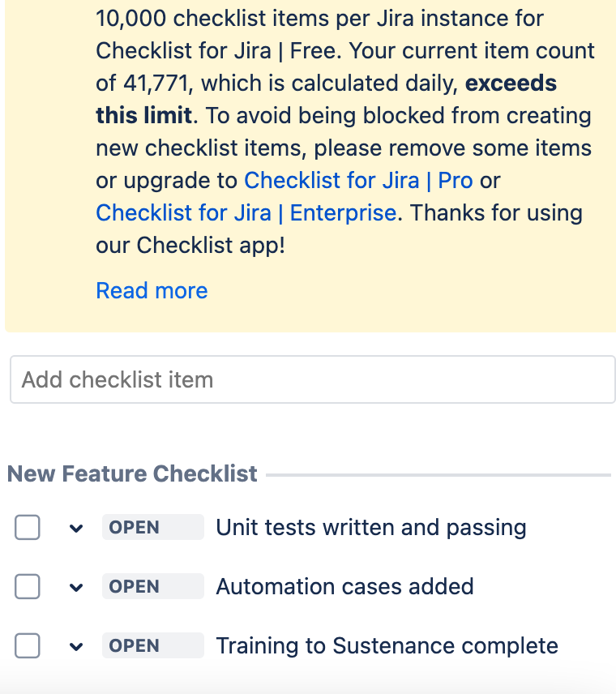This screenshot has height=694, width=616.
Task: Open OPEN status badge for unit tests item
Action: click(x=152, y=527)
